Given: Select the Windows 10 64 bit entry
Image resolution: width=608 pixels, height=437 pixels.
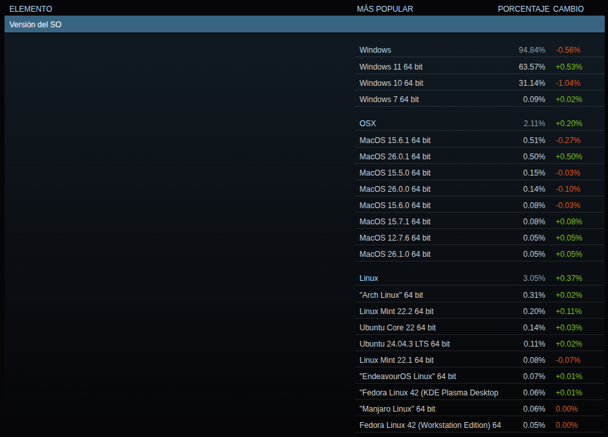Looking at the screenshot, I should pyautogui.click(x=391, y=83).
